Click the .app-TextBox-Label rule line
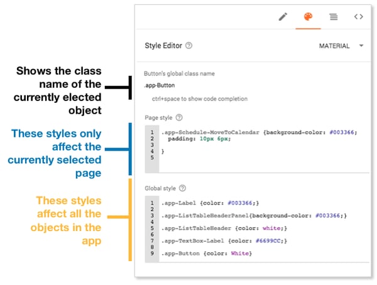This screenshot has height=285, width=377. pos(224,241)
